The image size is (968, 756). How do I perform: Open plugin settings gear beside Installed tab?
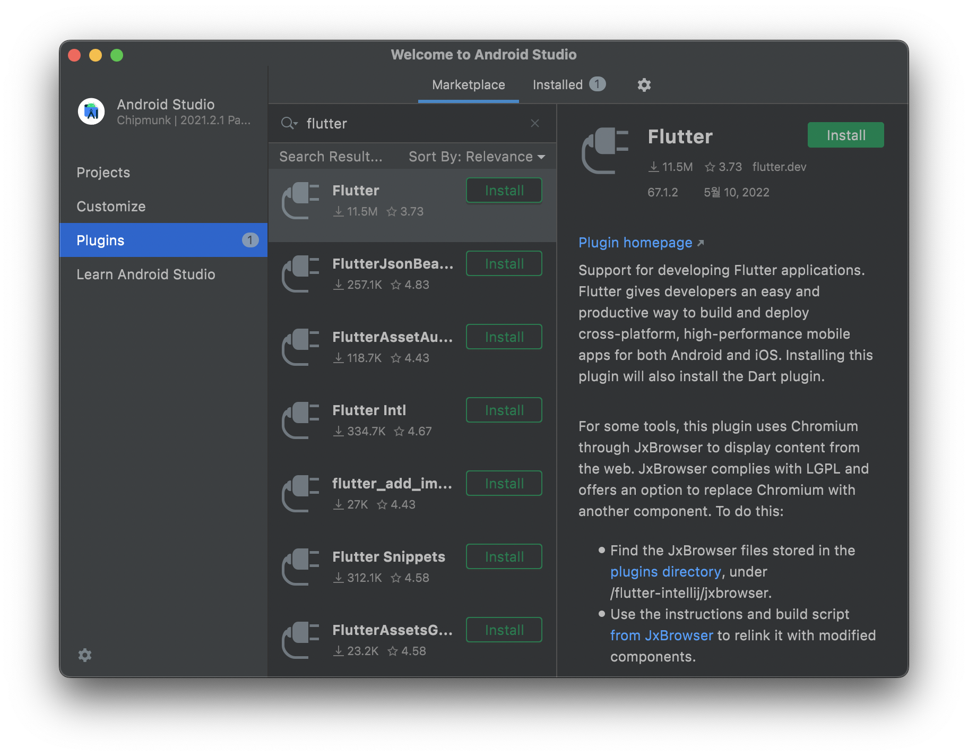[644, 85]
